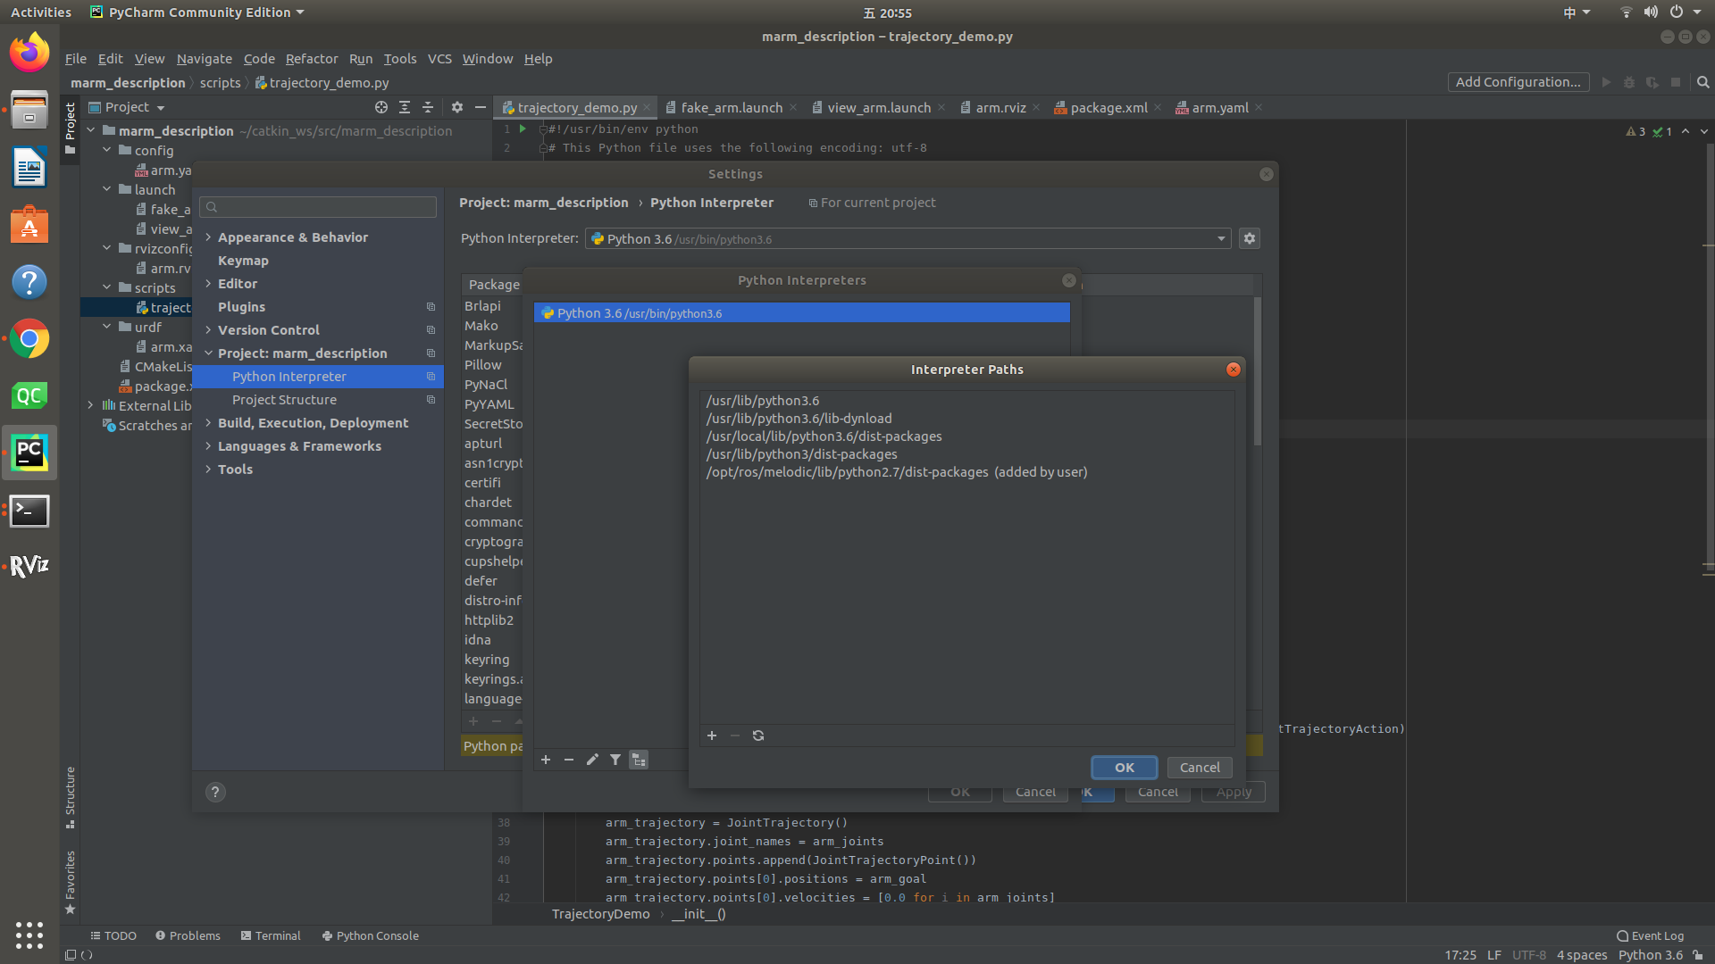The height and width of the screenshot is (964, 1715).
Task: Click the filter funnel icon in Python Interpreters
Action: click(x=615, y=760)
